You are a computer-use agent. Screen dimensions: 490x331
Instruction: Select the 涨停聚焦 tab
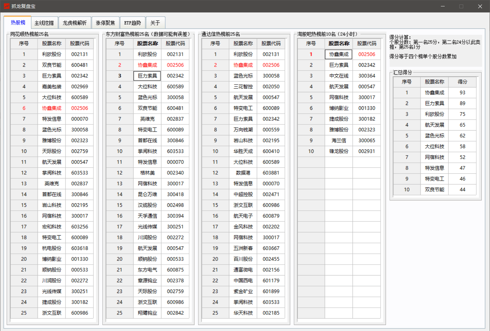click(x=105, y=23)
